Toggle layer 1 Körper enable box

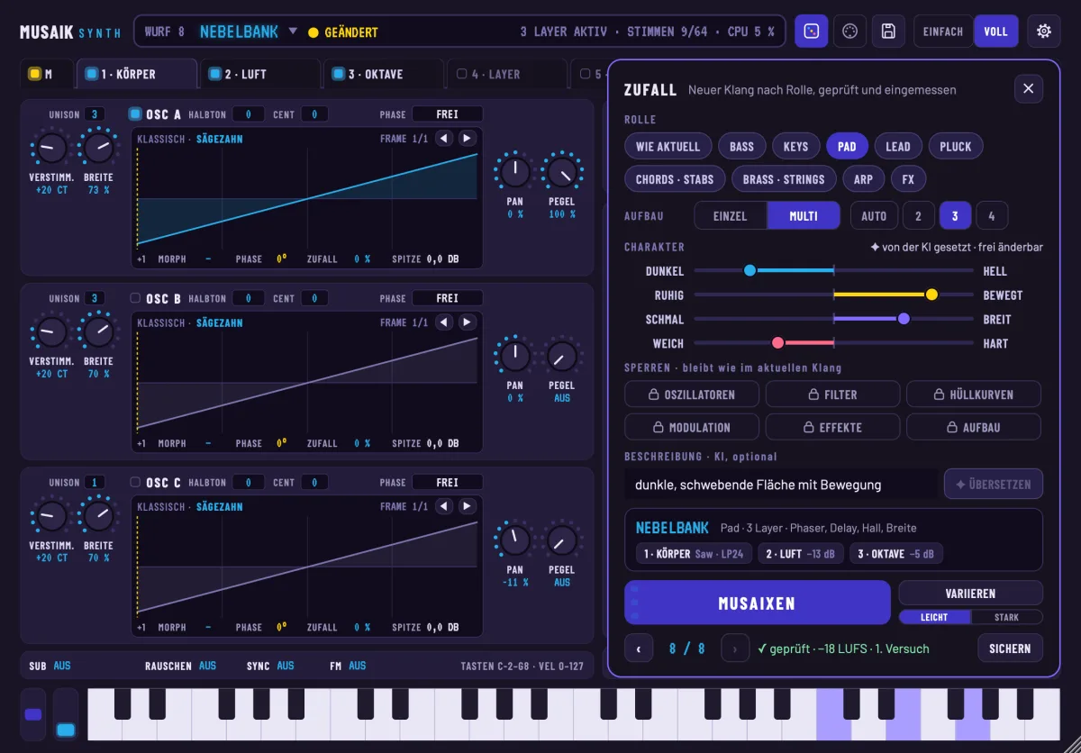(91, 74)
